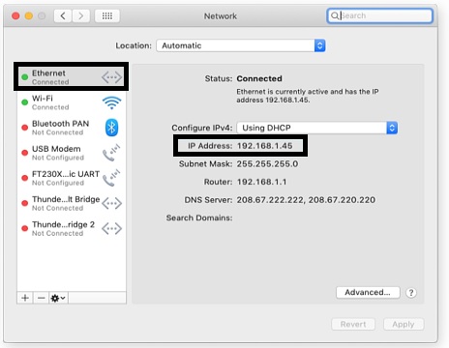Click the IP address 192.168.1.45 value

(265, 146)
